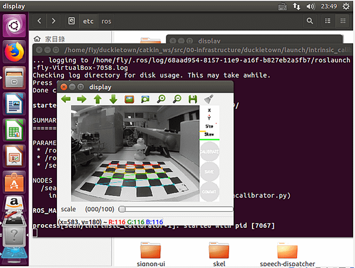Click the disk root path icon

72,21
